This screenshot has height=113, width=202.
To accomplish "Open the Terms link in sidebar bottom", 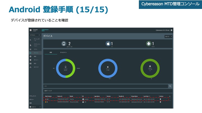I will pos(31,103).
